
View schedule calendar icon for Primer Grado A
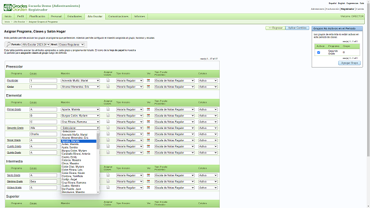(x=148, y=109)
